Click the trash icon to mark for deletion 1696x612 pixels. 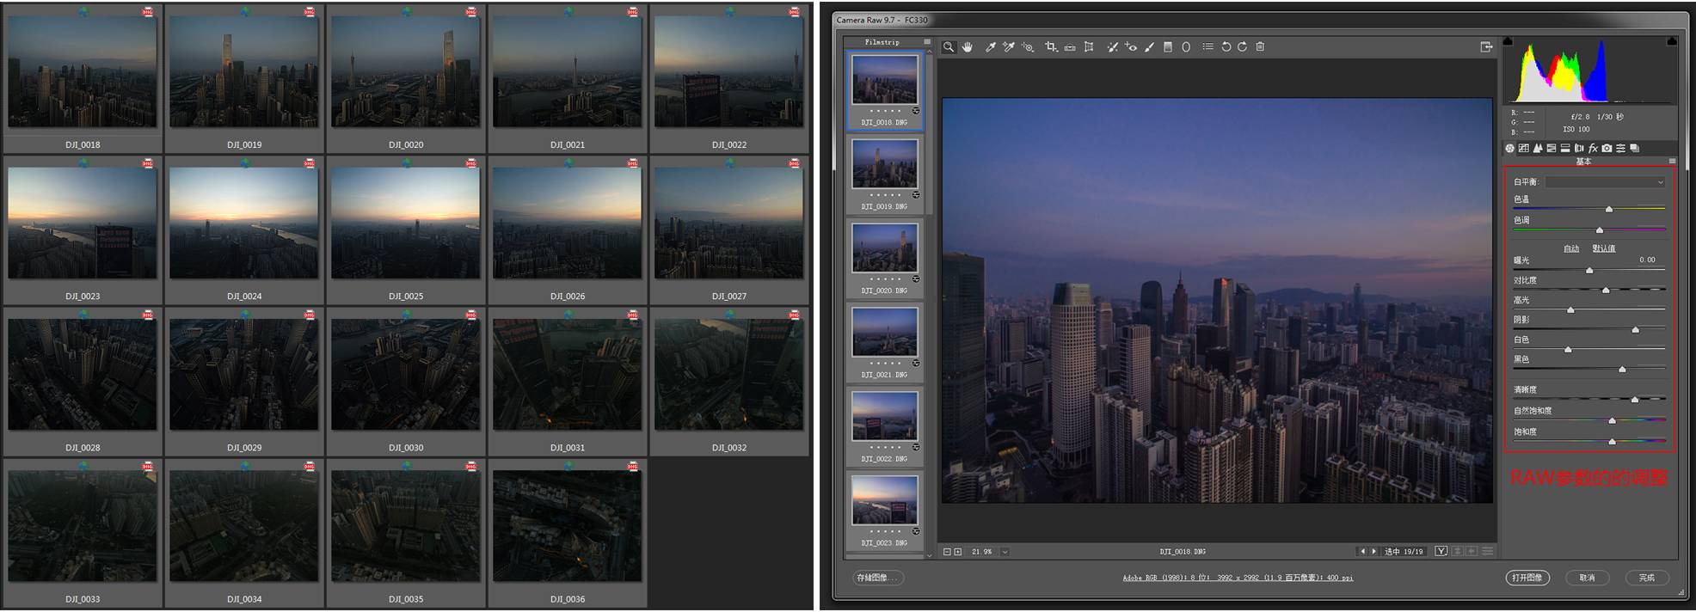click(x=1260, y=47)
